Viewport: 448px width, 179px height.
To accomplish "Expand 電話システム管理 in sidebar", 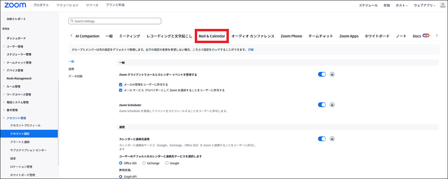I will point(4,102).
